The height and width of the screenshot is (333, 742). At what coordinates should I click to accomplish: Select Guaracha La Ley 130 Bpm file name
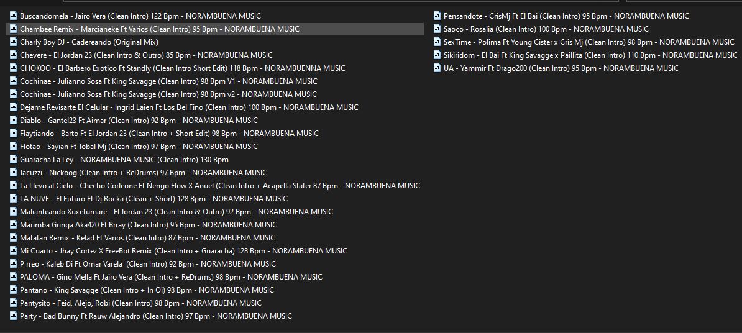click(x=124, y=160)
